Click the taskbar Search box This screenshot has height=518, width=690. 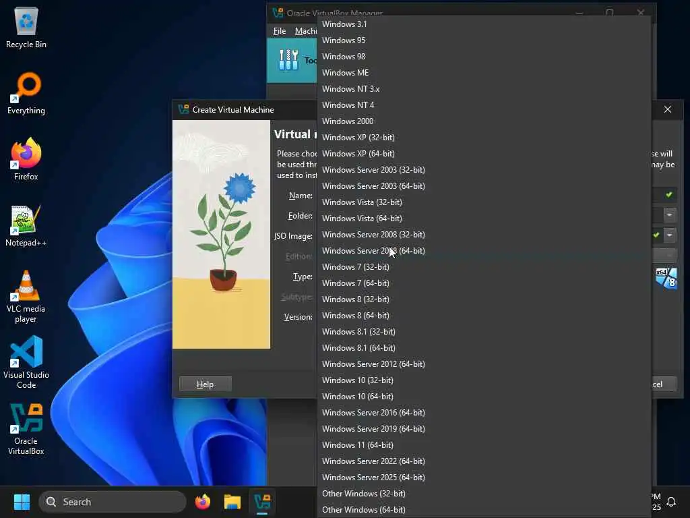tap(113, 502)
